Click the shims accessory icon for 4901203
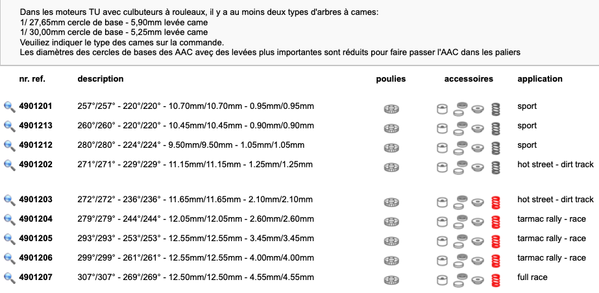This screenshot has width=599, height=293. coord(460,202)
